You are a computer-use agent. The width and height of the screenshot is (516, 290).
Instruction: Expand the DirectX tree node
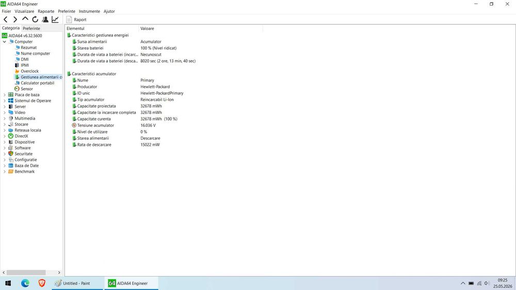click(4, 137)
